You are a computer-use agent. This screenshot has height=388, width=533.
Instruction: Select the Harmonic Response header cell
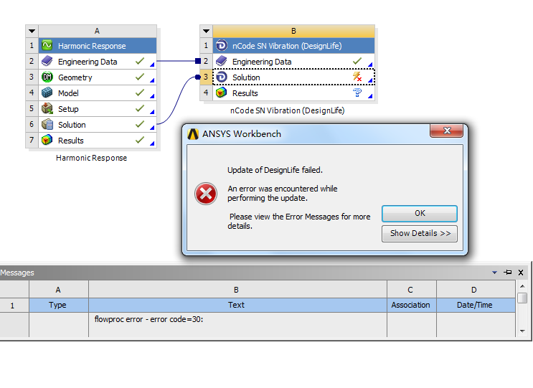98,45
